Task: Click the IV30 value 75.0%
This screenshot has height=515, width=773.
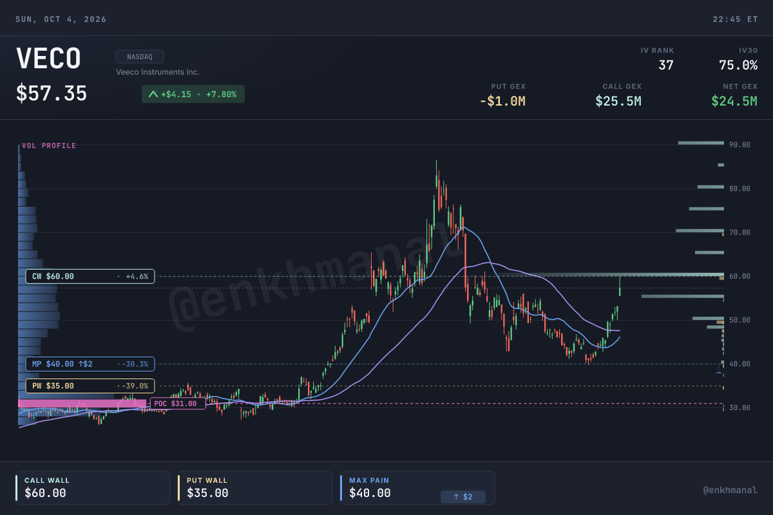Action: click(738, 65)
